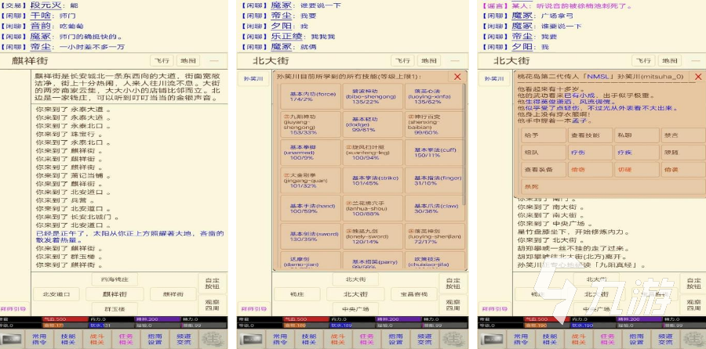
Task: Open the lonely-sword skill card
Action: tap(372, 236)
